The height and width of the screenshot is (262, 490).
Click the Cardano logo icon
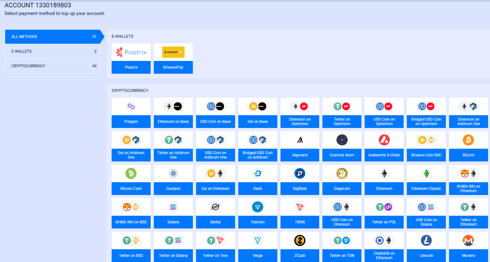pos(173,173)
